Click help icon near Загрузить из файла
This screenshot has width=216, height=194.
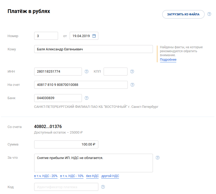pyautogui.click(x=209, y=14)
